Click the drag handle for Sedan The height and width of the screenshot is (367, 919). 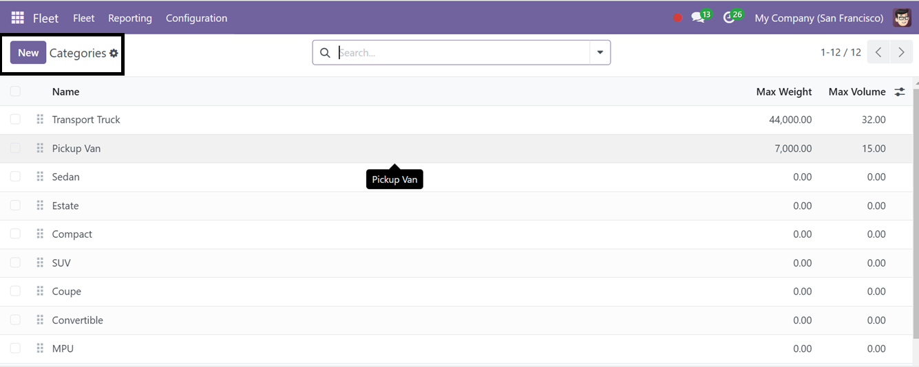pos(40,177)
